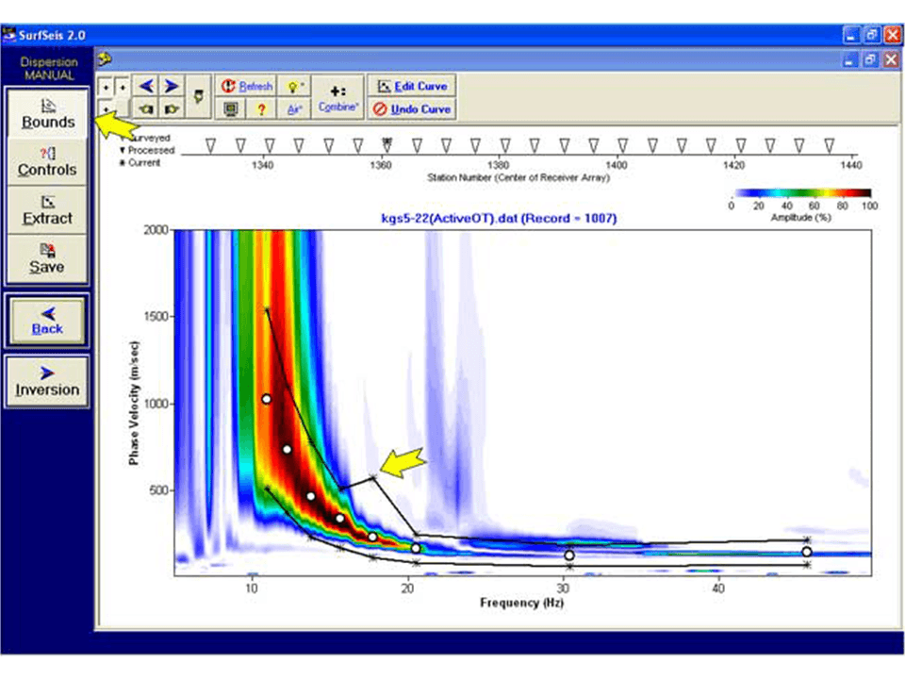The image size is (905, 679).
Task: Click the 'Station Number (Center of Receiver Array)' label
Action: click(518, 177)
